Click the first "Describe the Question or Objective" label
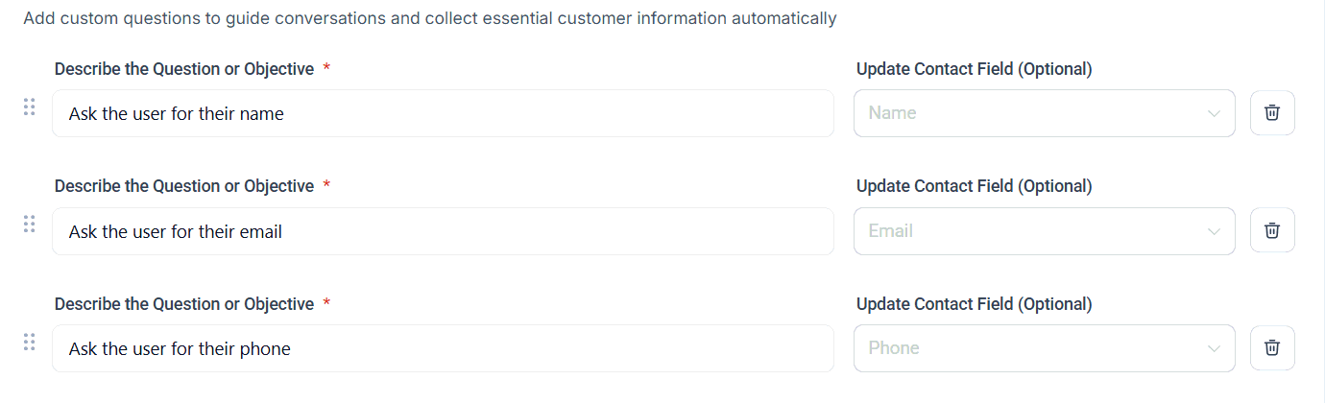This screenshot has width=1325, height=403. 184,69
